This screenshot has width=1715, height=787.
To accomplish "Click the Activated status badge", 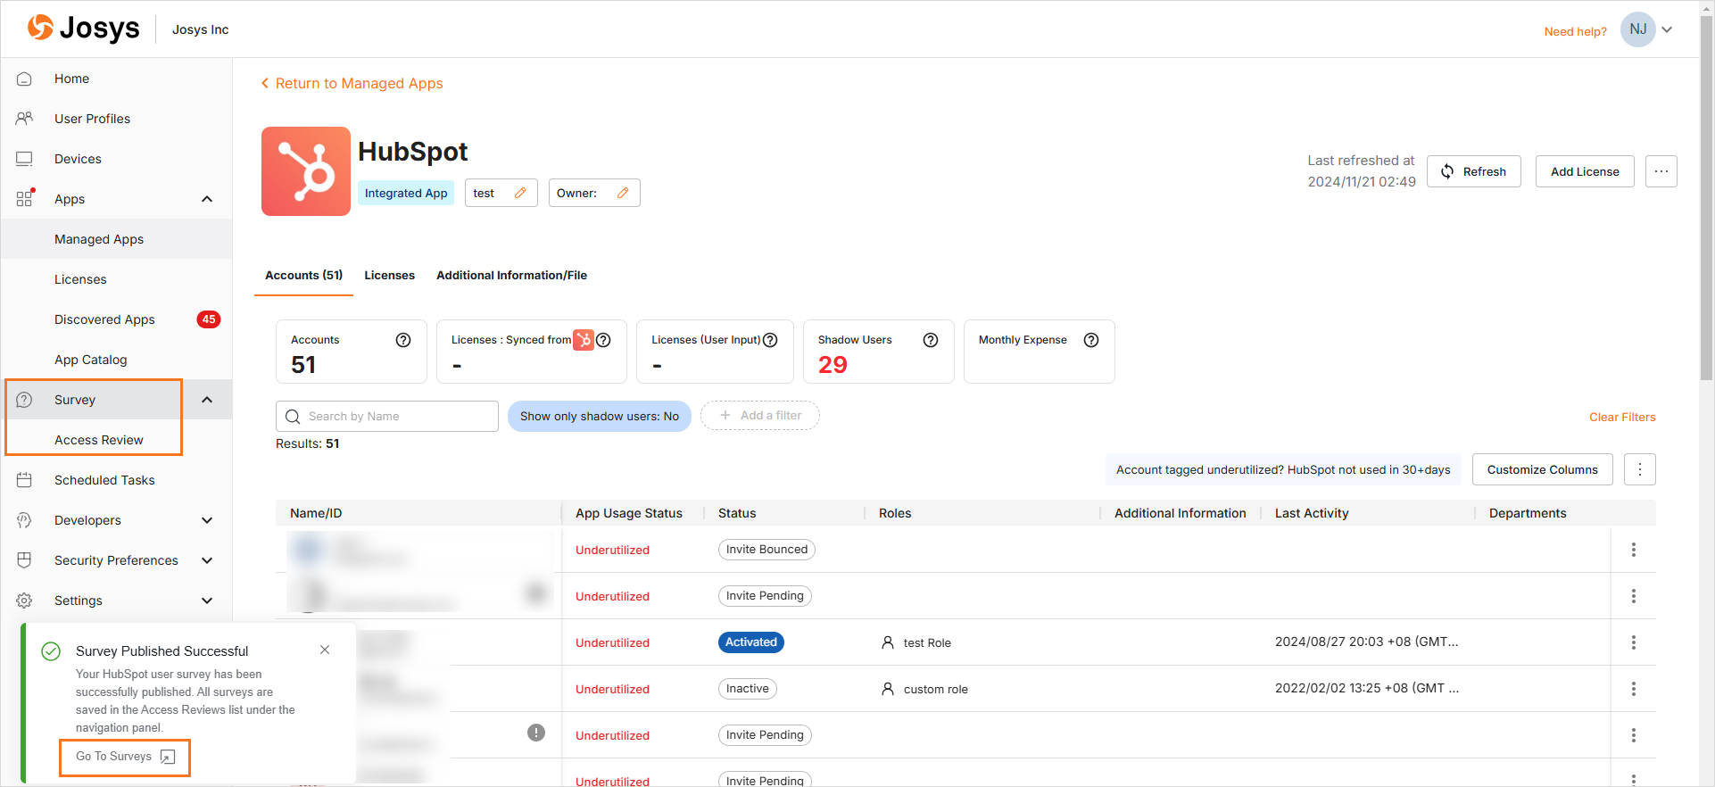I will [751, 642].
